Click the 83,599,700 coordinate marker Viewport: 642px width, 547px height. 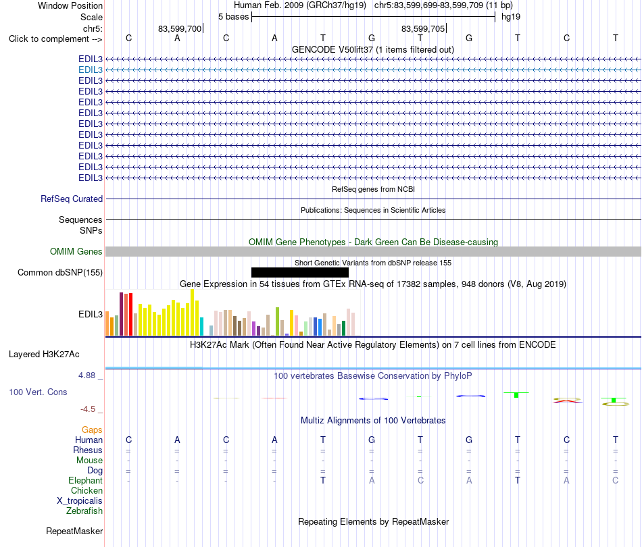point(180,28)
